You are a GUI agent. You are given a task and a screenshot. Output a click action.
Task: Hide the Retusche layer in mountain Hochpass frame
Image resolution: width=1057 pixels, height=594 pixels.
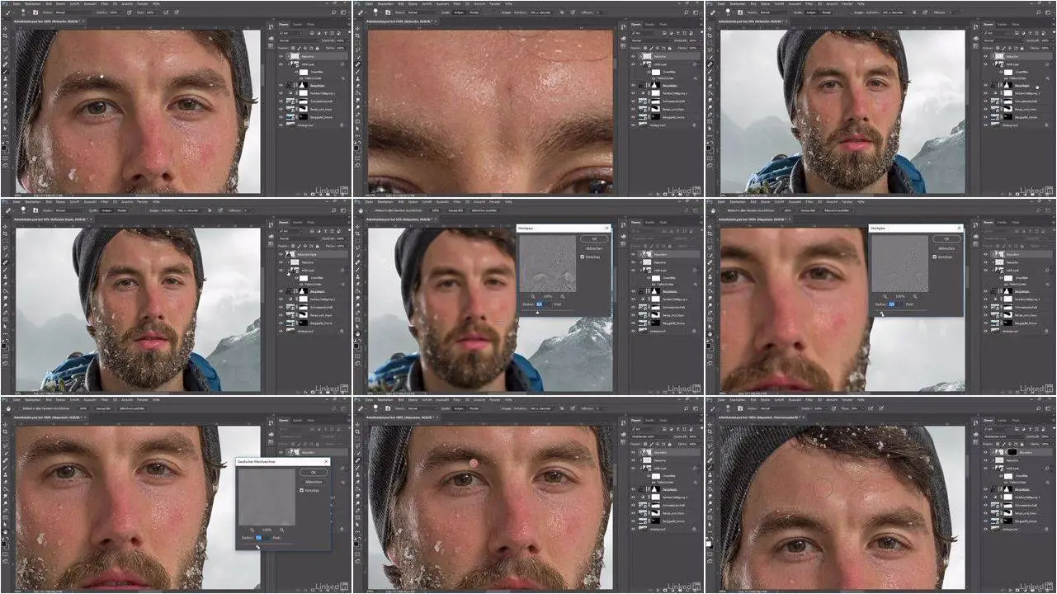pos(633,262)
